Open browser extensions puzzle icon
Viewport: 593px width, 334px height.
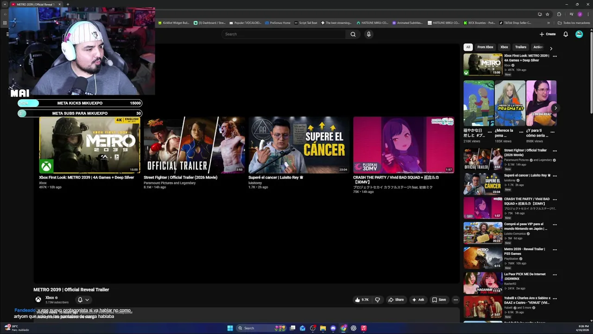(x=559, y=14)
